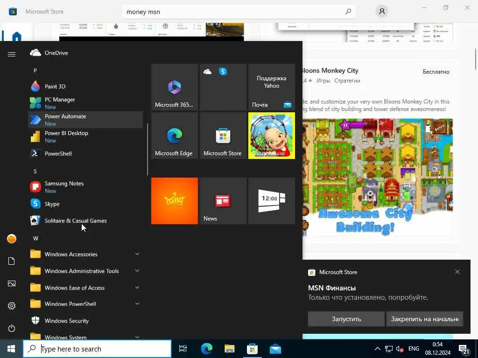Switch the ENG input language indicator

pos(414,349)
